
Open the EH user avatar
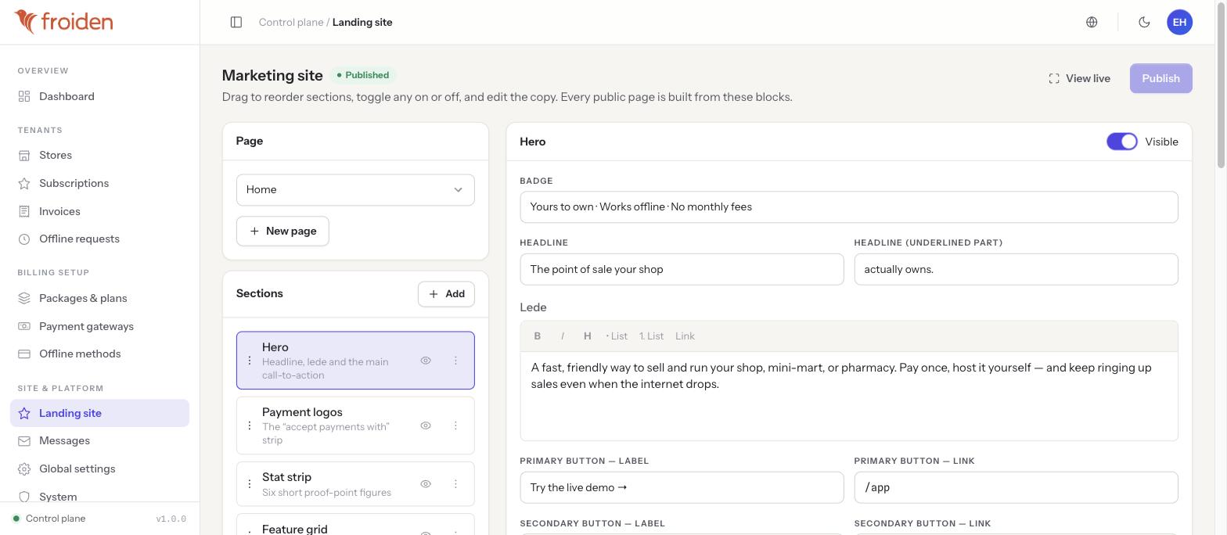coord(1179,22)
